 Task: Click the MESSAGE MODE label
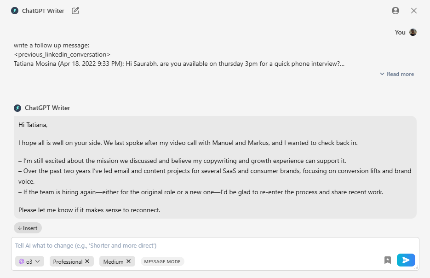[x=162, y=261]
